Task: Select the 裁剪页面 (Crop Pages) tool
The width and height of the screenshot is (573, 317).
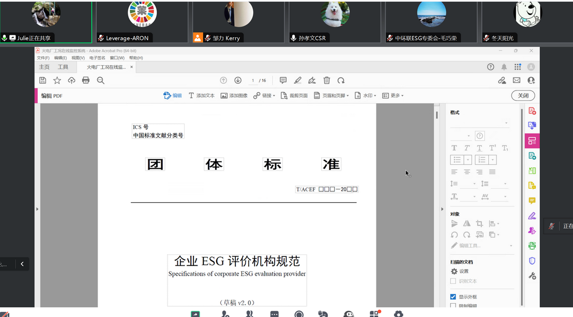Action: pos(294,95)
